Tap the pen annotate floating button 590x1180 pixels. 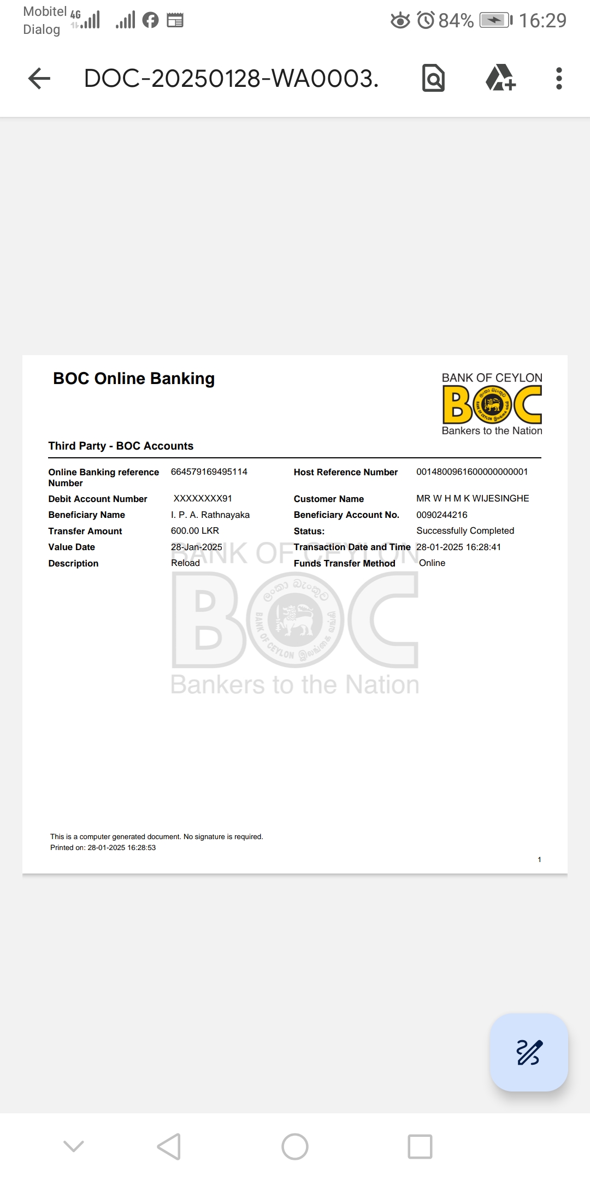[529, 1052]
